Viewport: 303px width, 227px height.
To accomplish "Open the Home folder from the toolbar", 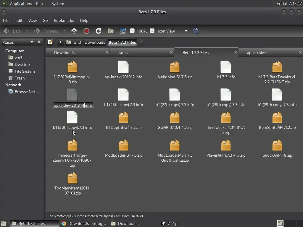I will 111,31.
